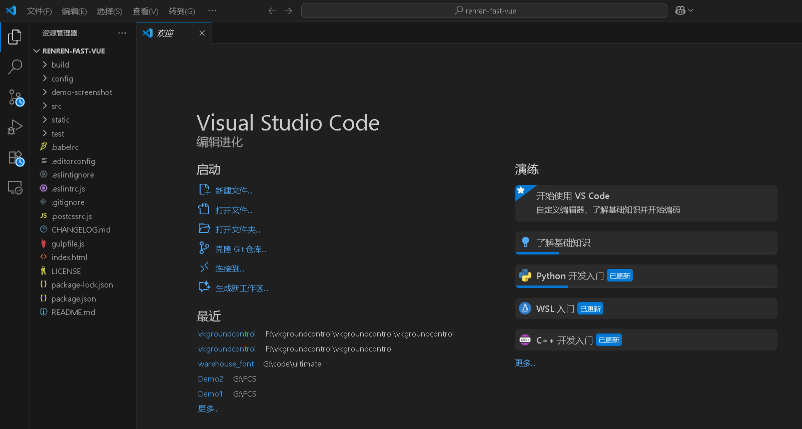802x429 pixels.
Task: Open the 开始使用 VS Code walkthrough card
Action: coord(646,203)
